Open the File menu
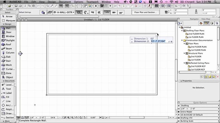 click(x=26, y=2)
